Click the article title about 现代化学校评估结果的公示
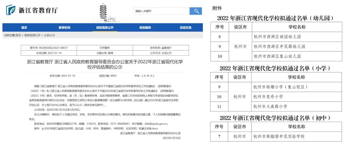The width and height of the screenshot is (346, 147). tap(105, 64)
